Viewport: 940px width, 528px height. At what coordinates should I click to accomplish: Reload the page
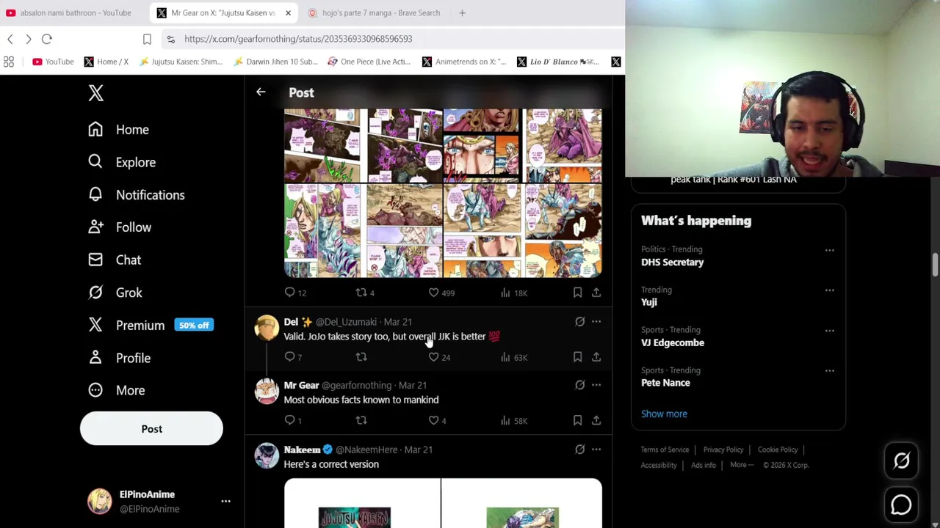(x=46, y=39)
